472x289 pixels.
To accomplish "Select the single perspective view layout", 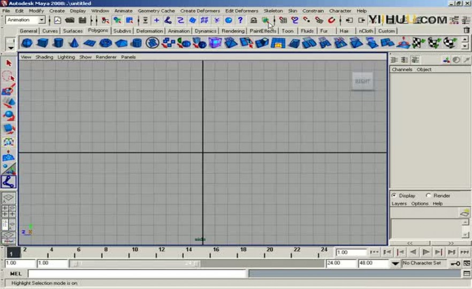I will point(9,197).
